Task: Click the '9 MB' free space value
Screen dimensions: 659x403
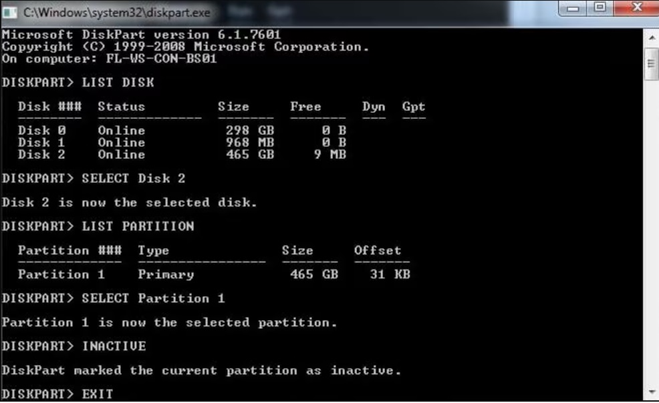Action: 330,155
